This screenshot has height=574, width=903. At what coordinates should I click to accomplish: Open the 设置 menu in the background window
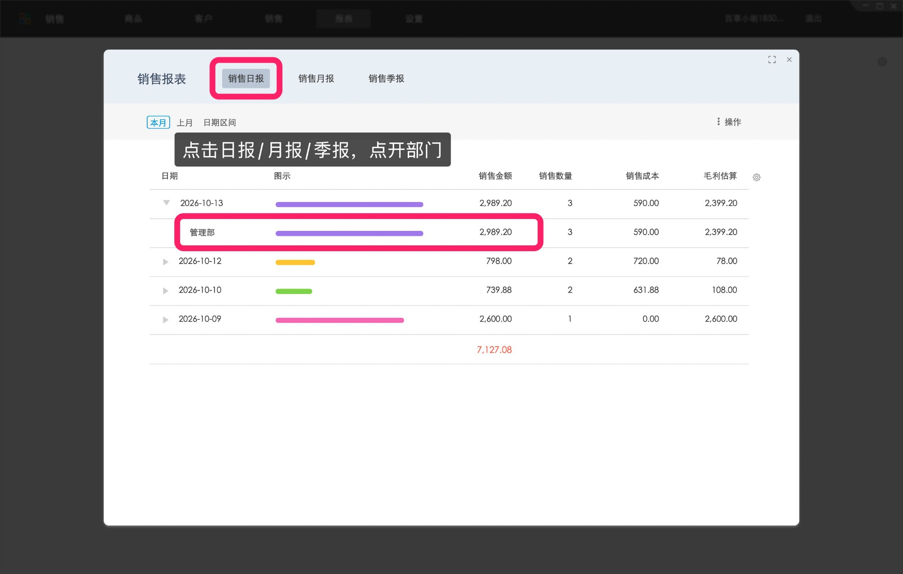(414, 18)
